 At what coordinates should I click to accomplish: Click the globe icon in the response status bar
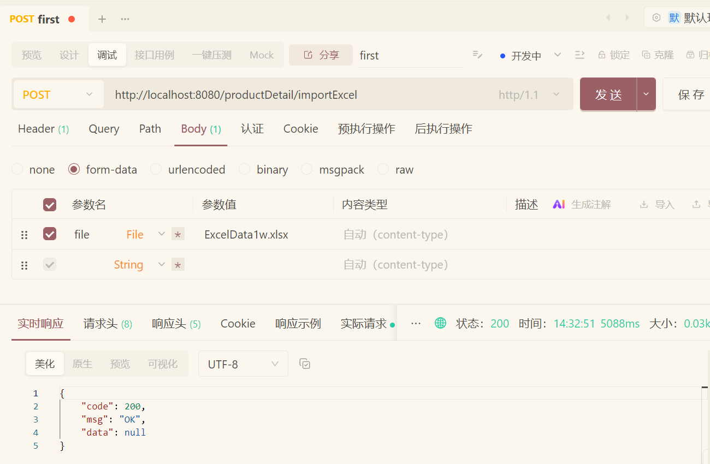click(440, 323)
